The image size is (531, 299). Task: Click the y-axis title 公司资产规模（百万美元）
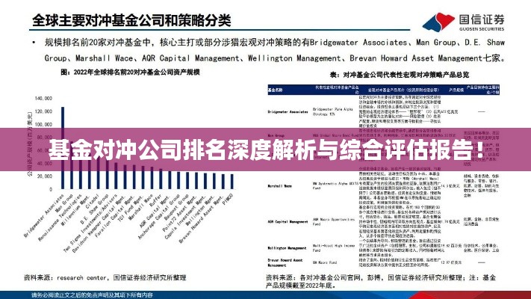(29, 144)
